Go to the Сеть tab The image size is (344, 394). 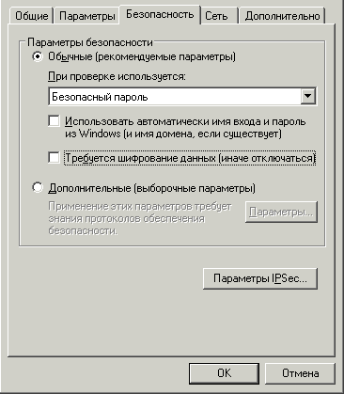point(216,16)
